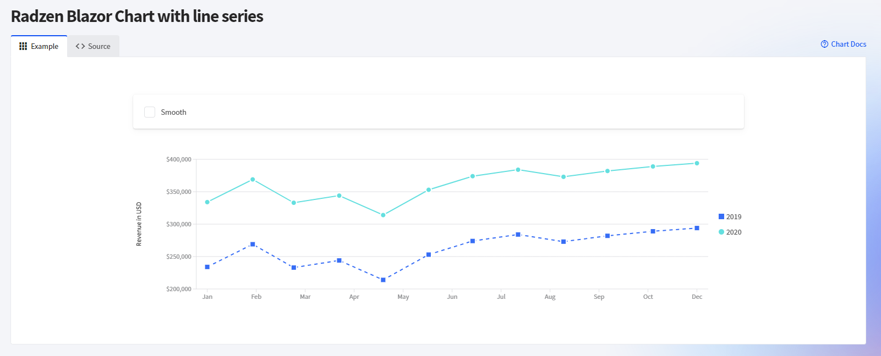Click the first 2020 circle point at Jan
881x356 pixels.
pyautogui.click(x=207, y=202)
